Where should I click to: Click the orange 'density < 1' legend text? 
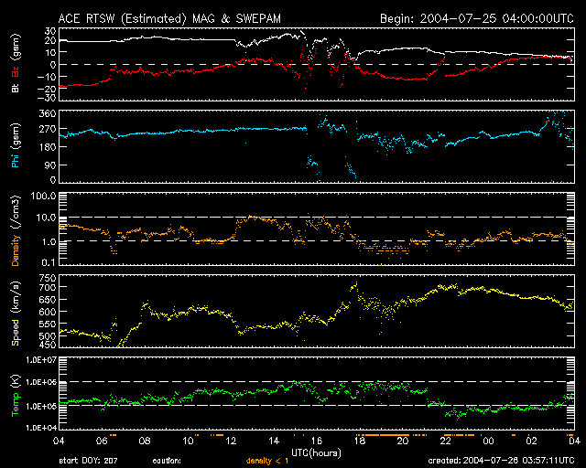coord(267,461)
